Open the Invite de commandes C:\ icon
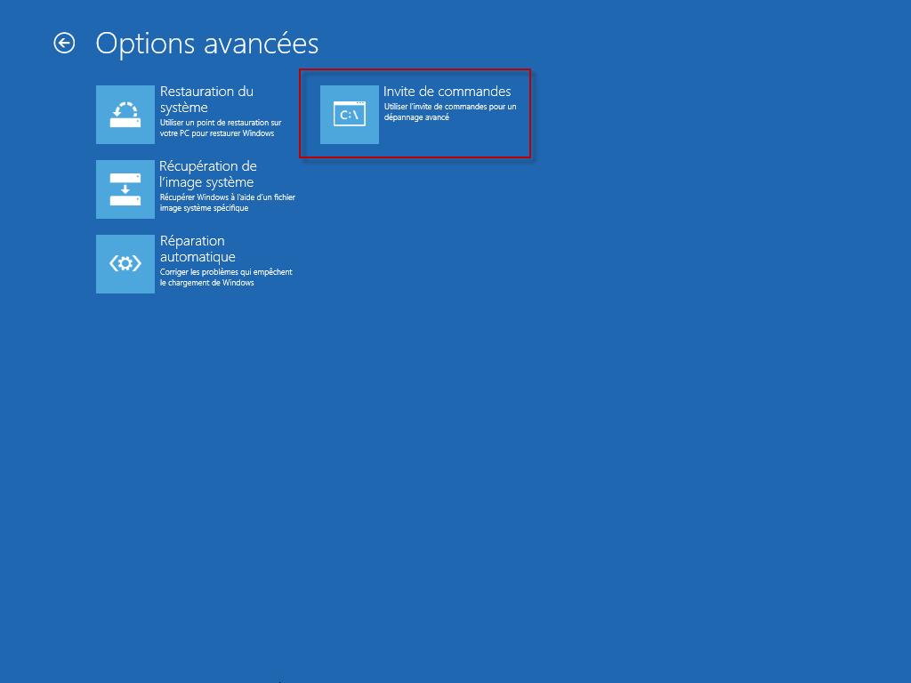This screenshot has width=911, height=683. (350, 115)
